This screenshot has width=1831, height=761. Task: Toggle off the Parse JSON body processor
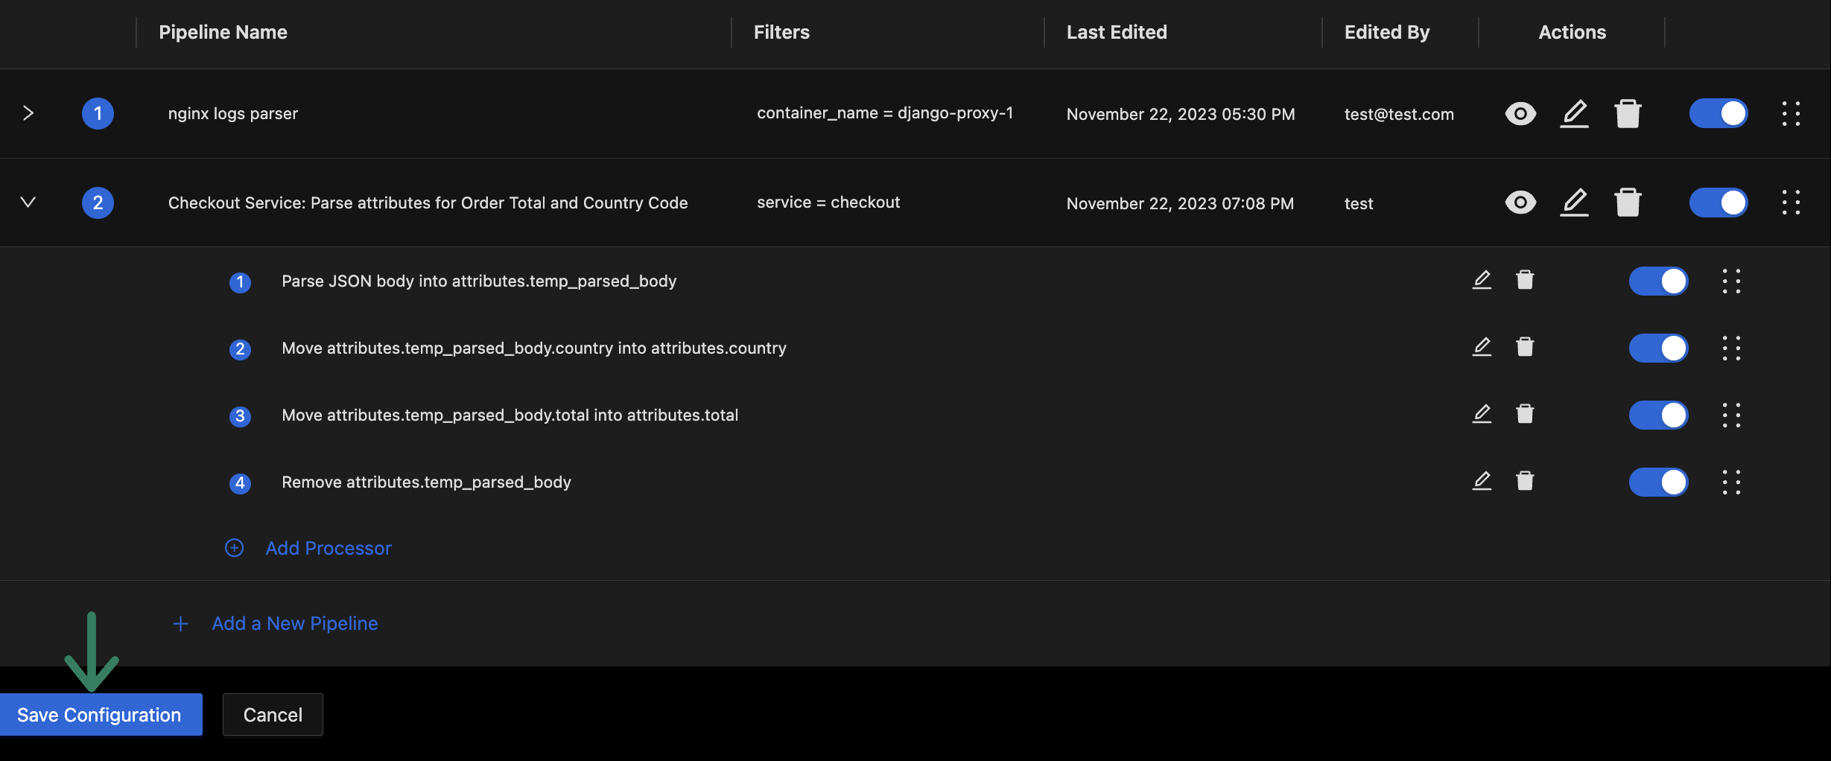click(x=1658, y=281)
